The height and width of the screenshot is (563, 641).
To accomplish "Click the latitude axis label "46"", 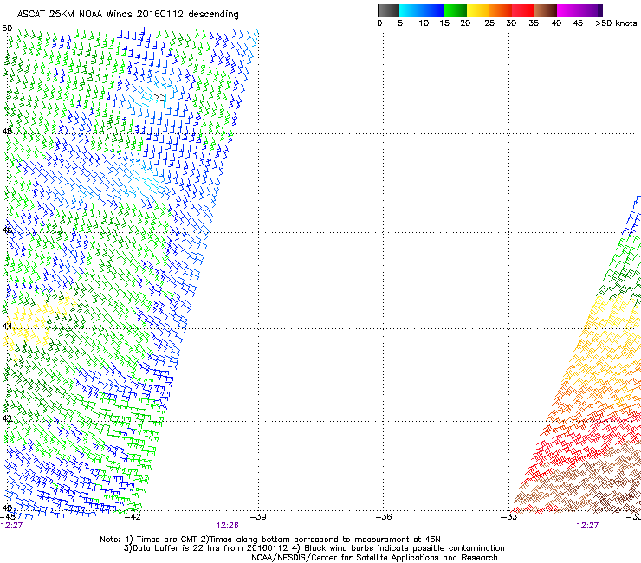I will (7, 230).
